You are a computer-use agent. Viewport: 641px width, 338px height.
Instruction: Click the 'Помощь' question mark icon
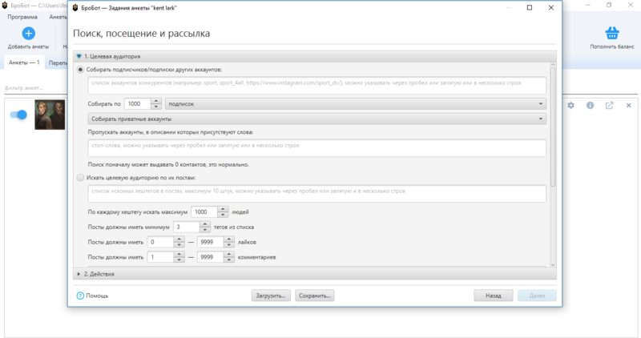[80, 296]
